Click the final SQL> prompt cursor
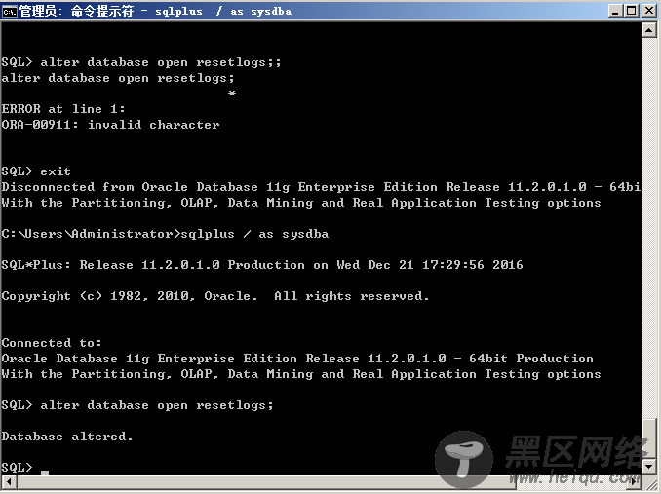661x494 pixels. coord(45,473)
